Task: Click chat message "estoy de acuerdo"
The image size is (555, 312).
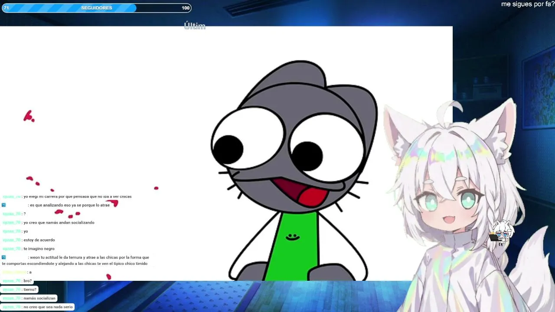Action: coord(39,240)
